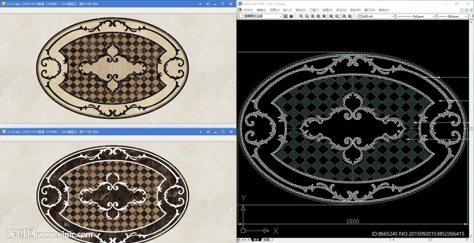The width and height of the screenshot is (474, 243).
Task: Open the 工具(T) menu
Action: click(x=314, y=10)
